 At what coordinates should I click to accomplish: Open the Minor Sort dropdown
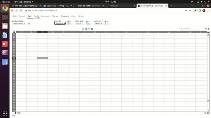tap(80, 23)
